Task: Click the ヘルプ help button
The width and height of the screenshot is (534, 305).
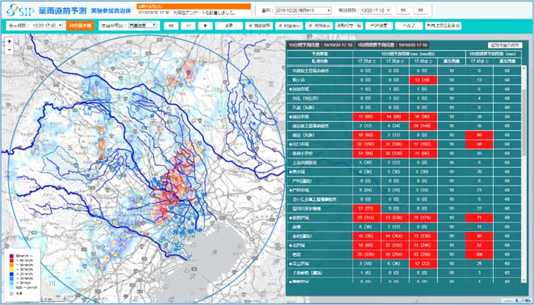Action: (409, 25)
